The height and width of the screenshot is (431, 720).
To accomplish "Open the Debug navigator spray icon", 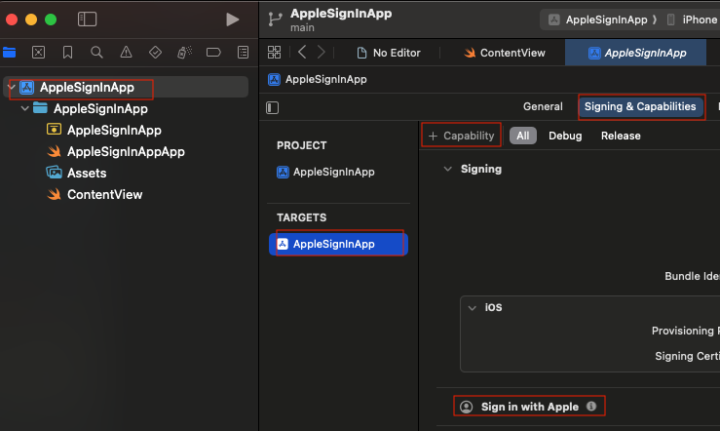I will coord(184,53).
